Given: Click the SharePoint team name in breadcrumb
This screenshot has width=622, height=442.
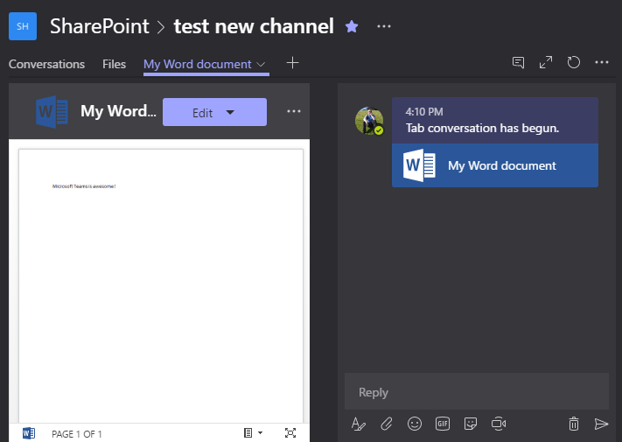Looking at the screenshot, I should point(100,26).
